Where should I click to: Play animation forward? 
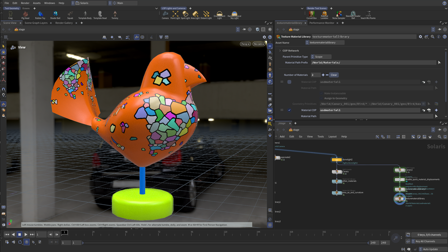click(26, 235)
